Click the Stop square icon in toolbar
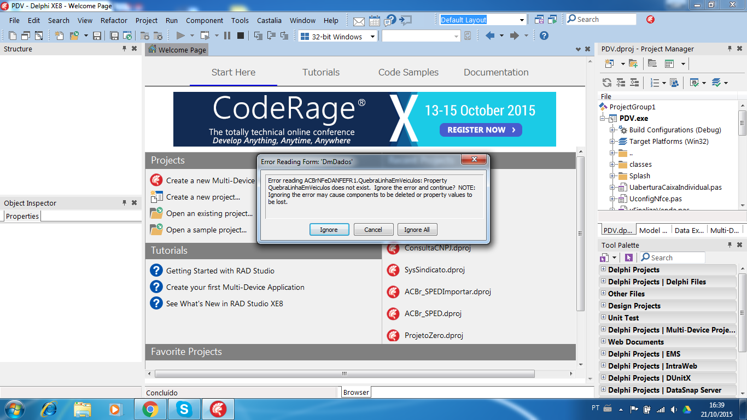Image resolution: width=747 pixels, height=420 pixels. pyautogui.click(x=240, y=36)
